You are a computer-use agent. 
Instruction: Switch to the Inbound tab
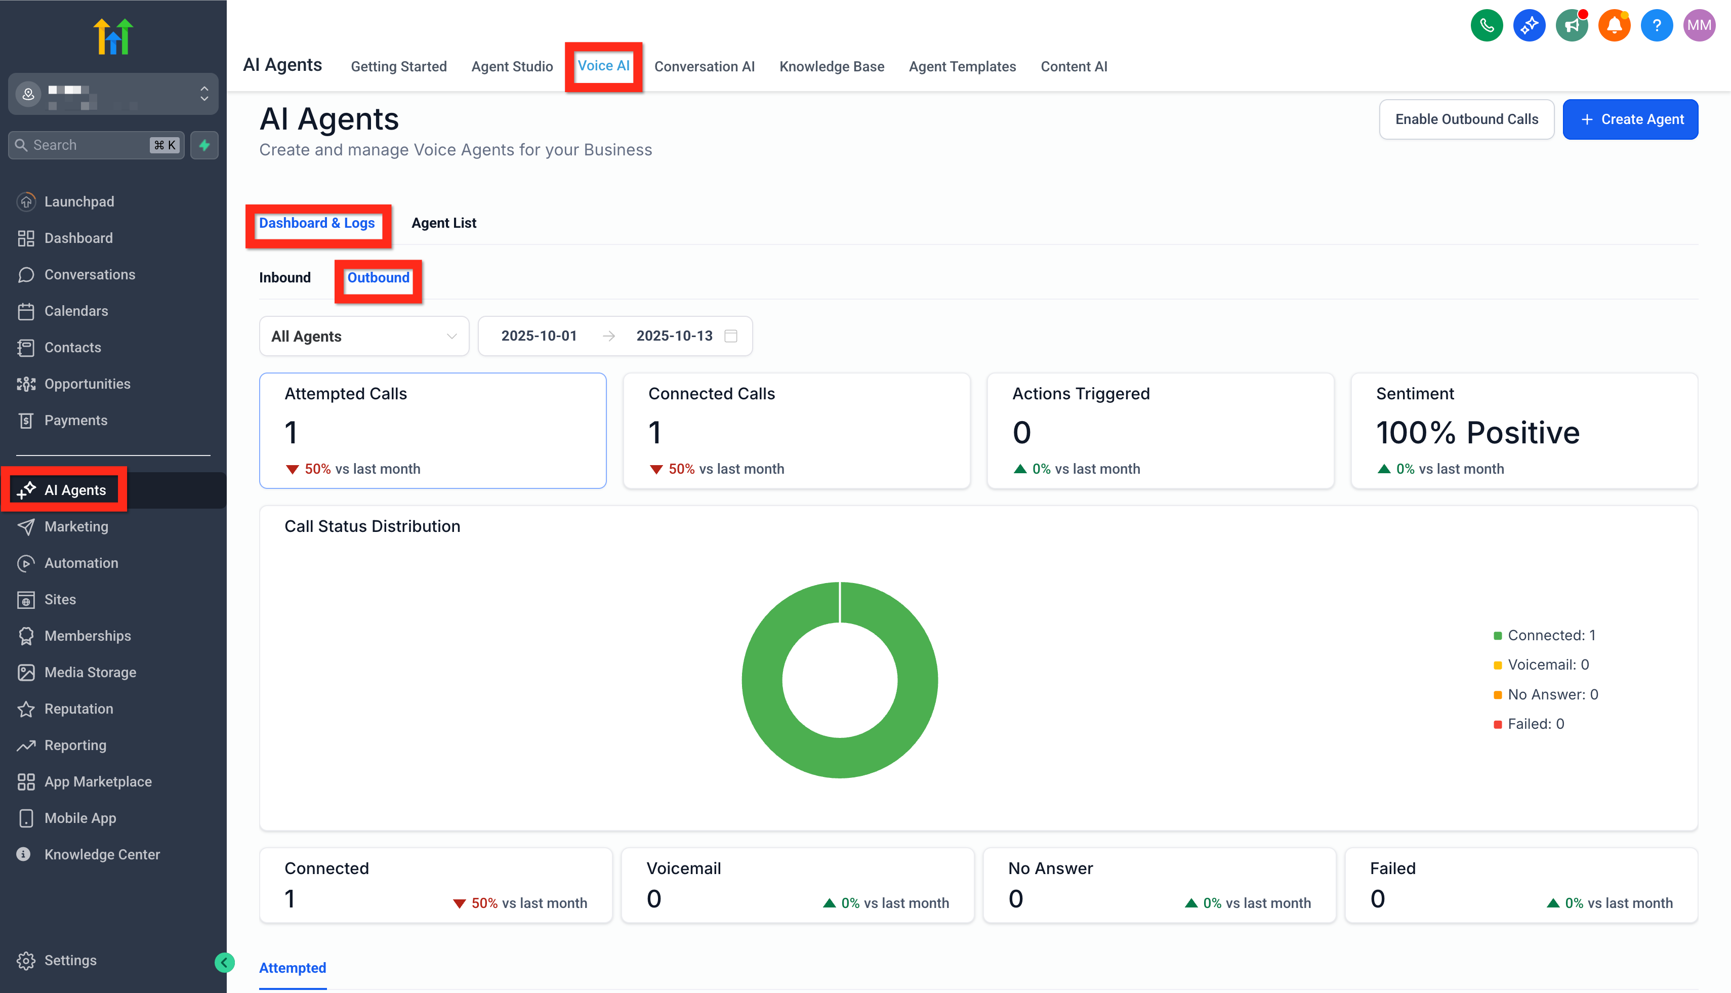click(x=284, y=277)
